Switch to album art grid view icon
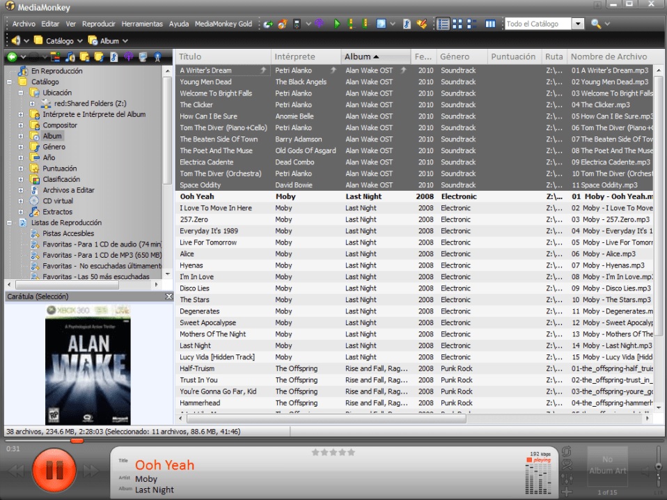The height and width of the screenshot is (500, 667). (457, 24)
